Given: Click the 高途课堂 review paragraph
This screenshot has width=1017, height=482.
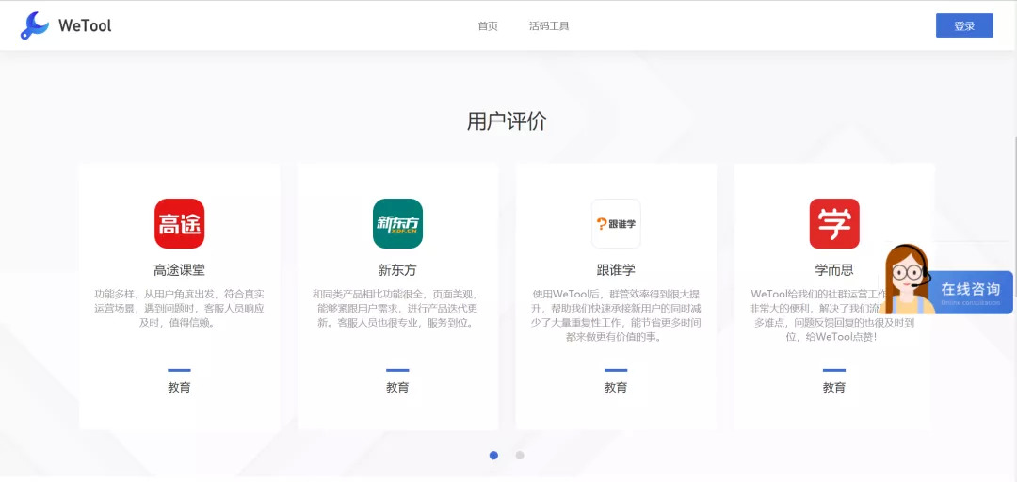Looking at the screenshot, I should (179, 308).
